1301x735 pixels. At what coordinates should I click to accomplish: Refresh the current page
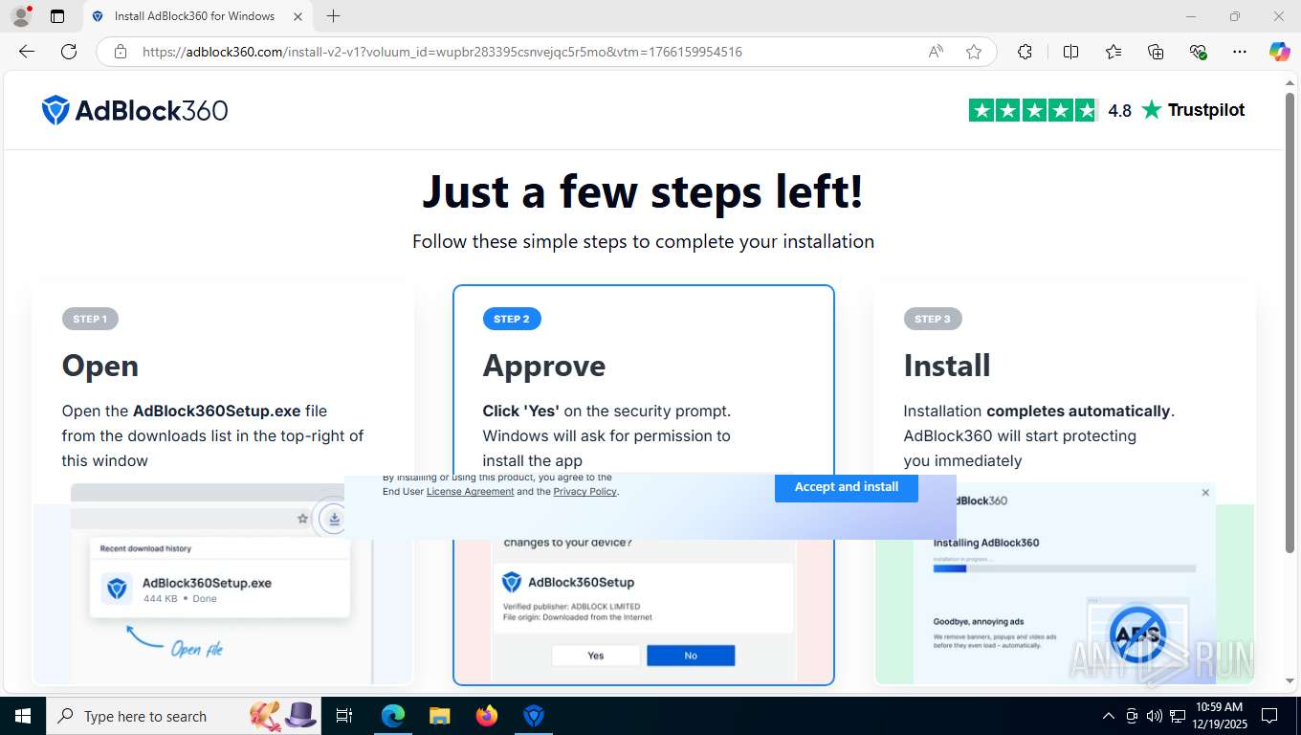[x=69, y=52]
